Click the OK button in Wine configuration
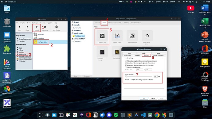The width and height of the screenshot is (212, 119). [144, 98]
